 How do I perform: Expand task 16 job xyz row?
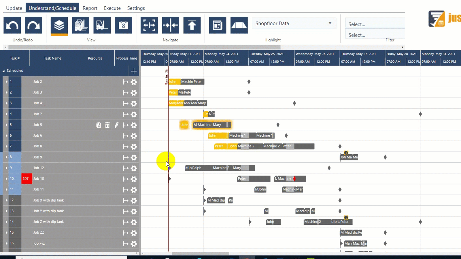point(6,243)
